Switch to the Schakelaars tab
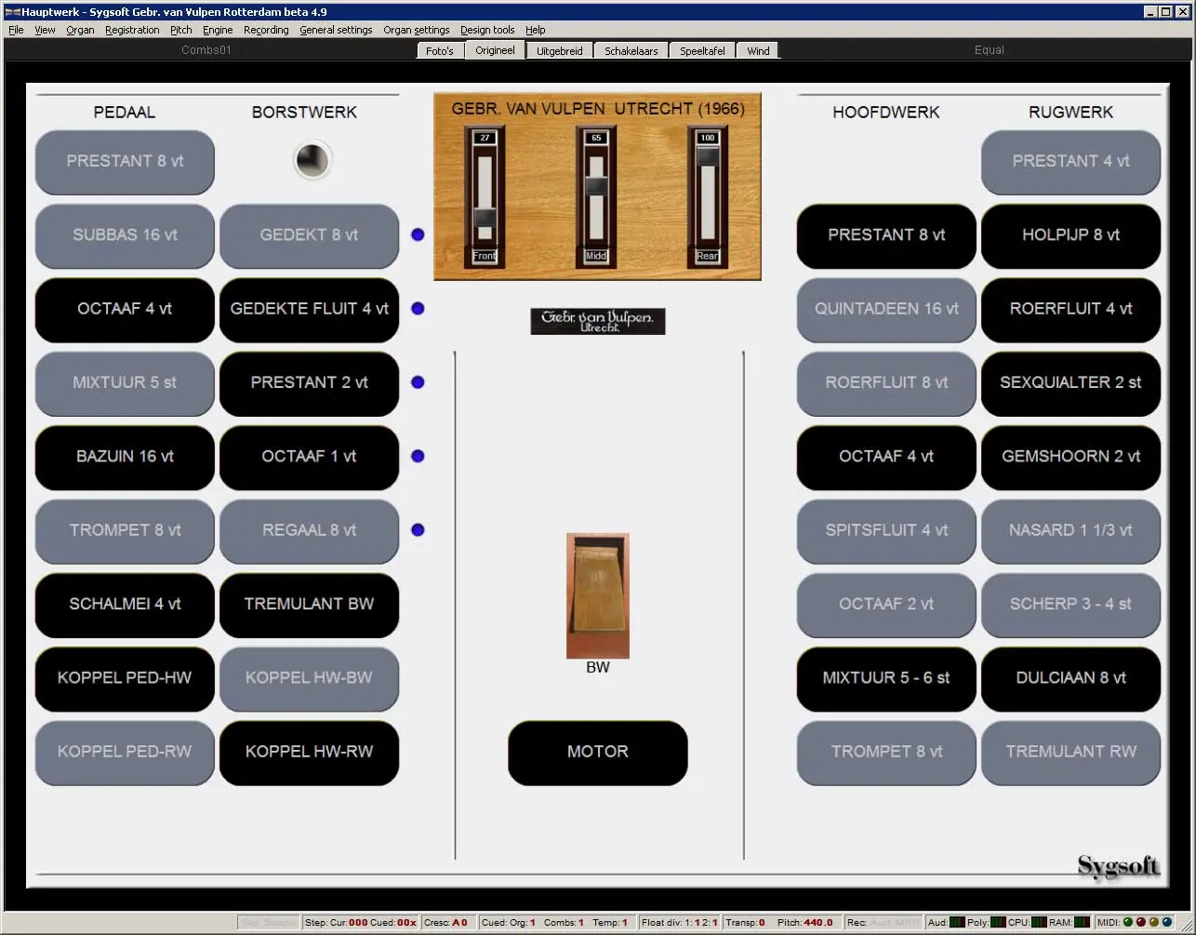Viewport: 1196px width, 935px height. click(631, 50)
